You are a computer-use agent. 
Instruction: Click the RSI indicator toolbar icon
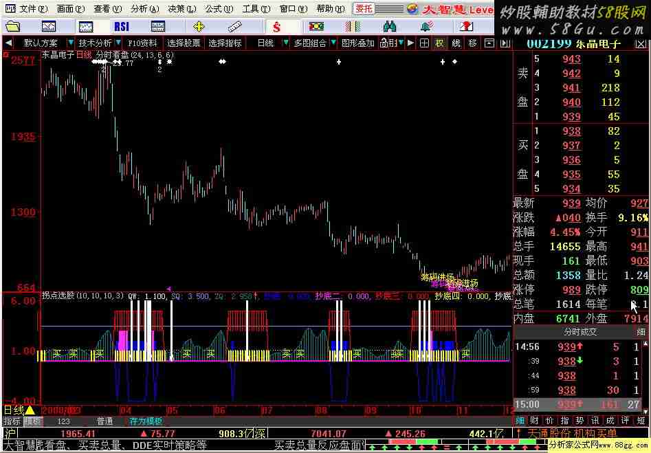[122, 26]
